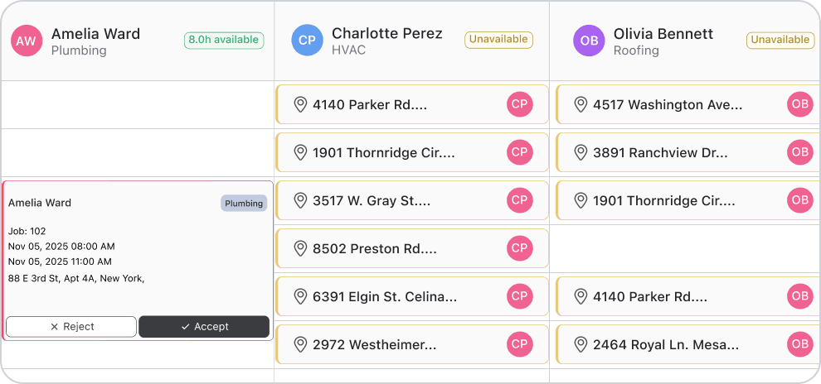Accept job 102 for Amelia Ward
The height and width of the screenshot is (384, 821).
click(x=204, y=327)
